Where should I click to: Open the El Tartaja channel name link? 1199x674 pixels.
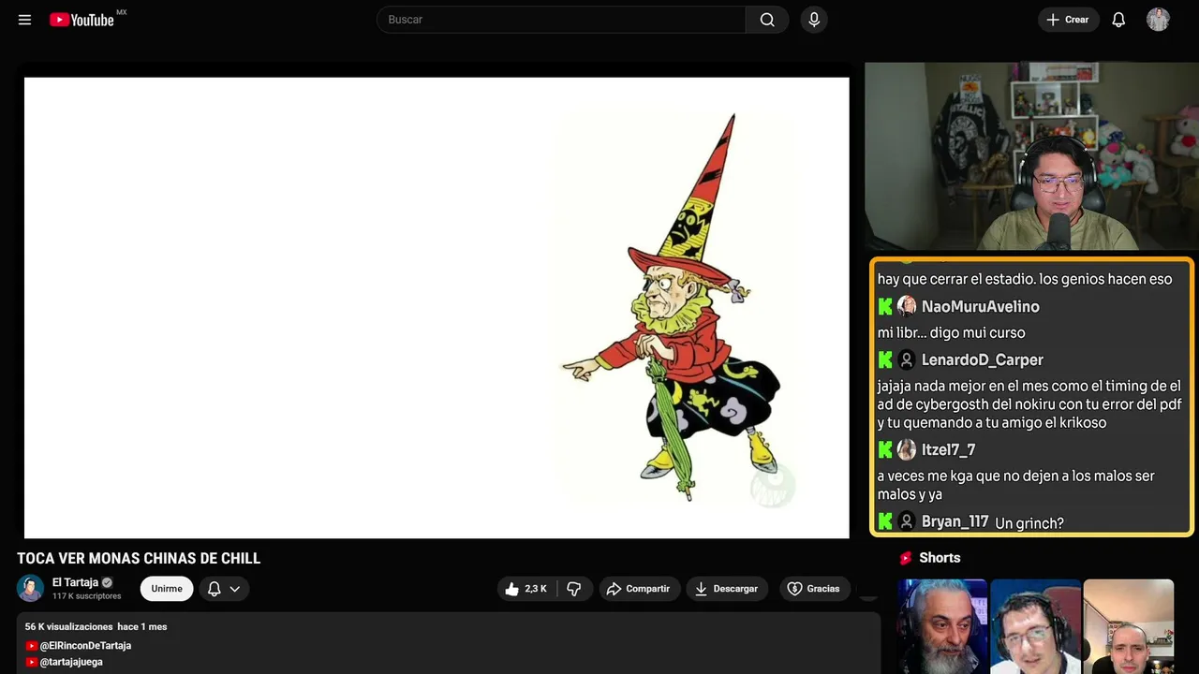click(x=75, y=582)
